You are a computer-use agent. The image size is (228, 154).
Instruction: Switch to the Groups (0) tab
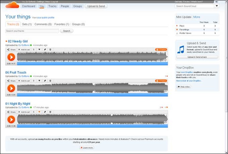(78, 24)
